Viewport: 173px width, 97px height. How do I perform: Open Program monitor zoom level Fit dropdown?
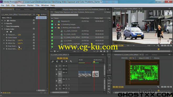point(131,45)
